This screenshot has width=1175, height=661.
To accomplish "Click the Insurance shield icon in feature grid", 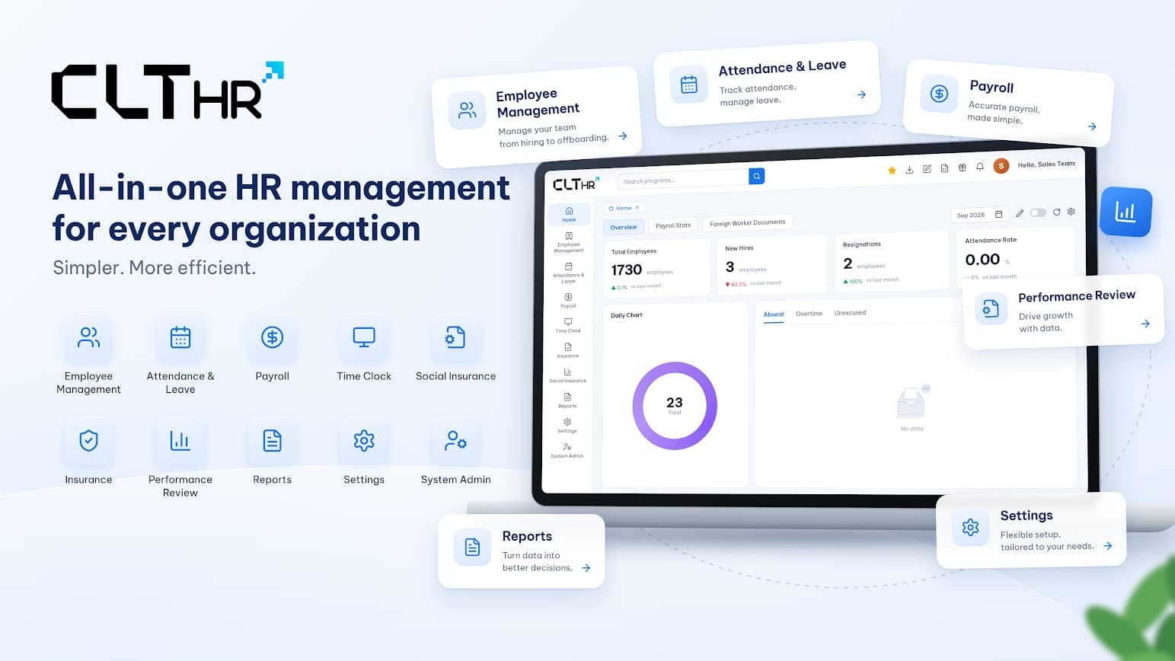I will 89,440.
